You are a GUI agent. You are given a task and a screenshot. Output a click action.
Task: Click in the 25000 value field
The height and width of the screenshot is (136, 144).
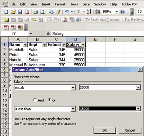coord(108,87)
